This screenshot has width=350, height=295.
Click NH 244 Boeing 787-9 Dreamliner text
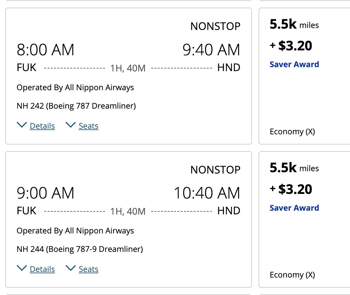pos(80,249)
